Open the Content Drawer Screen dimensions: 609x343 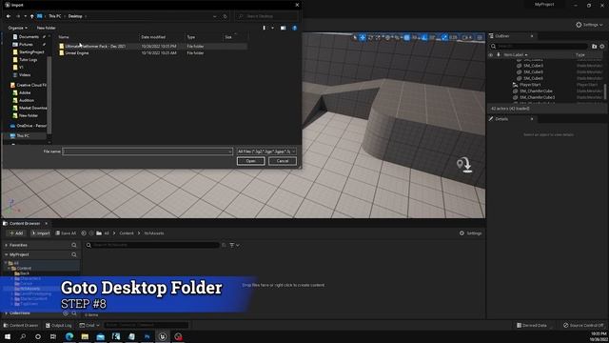[x=21, y=325]
